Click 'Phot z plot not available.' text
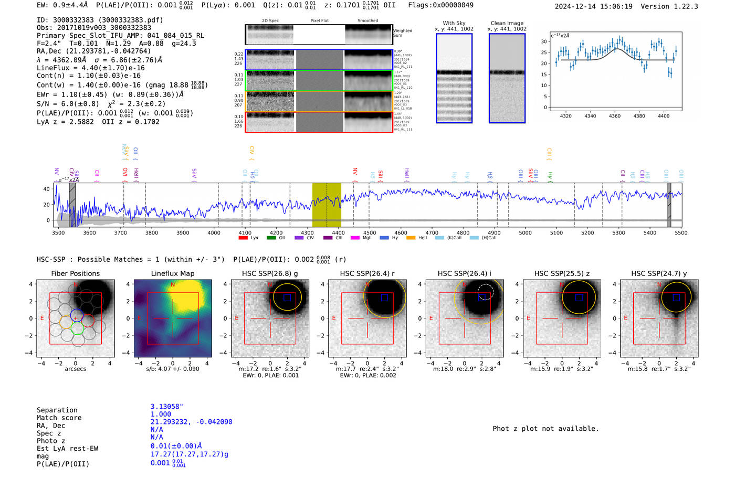735x500 pixels. [x=545, y=429]
